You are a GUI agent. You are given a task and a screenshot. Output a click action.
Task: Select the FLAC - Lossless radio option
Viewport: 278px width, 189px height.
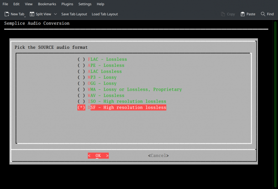tap(81, 59)
